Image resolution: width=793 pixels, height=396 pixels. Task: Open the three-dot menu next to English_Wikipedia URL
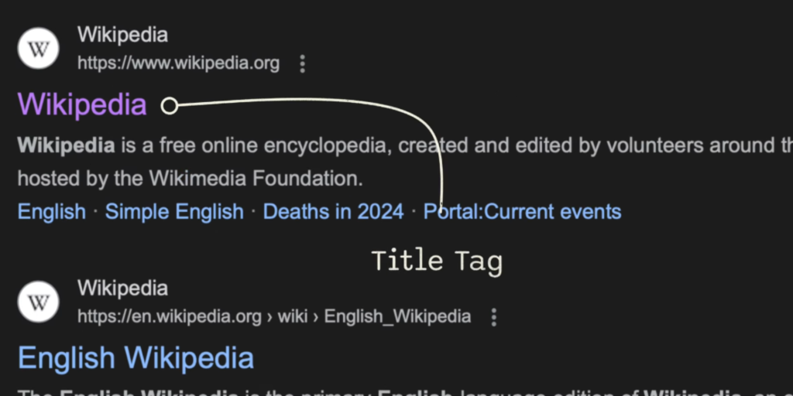494,317
